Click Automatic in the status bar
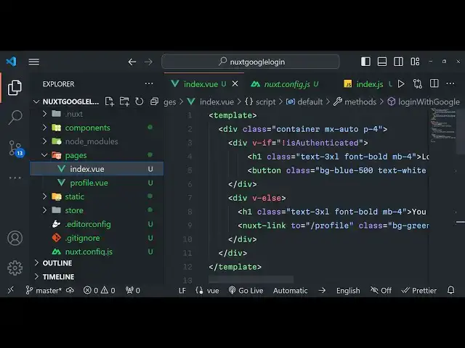465x348 pixels. [290, 290]
